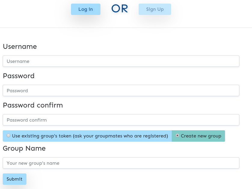Click the Password label above its field

(19, 76)
